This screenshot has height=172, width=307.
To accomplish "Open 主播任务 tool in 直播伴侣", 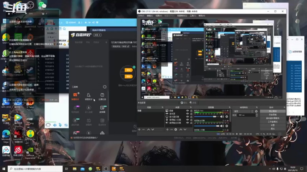I will pos(102,97).
